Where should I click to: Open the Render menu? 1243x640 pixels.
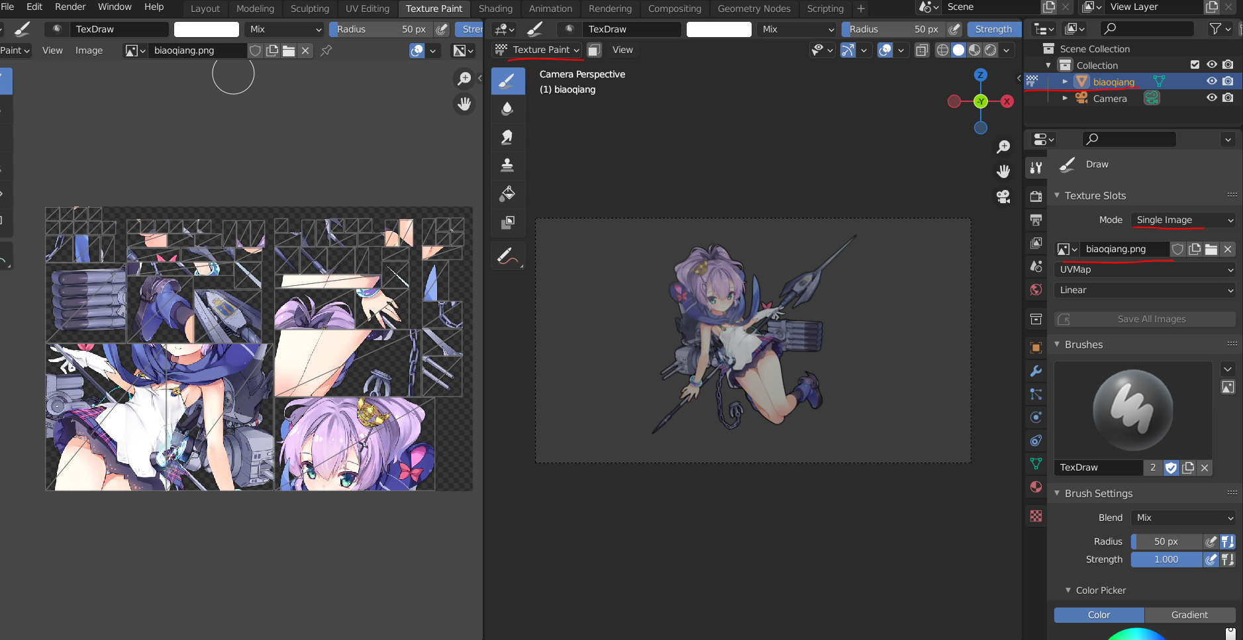coord(70,7)
